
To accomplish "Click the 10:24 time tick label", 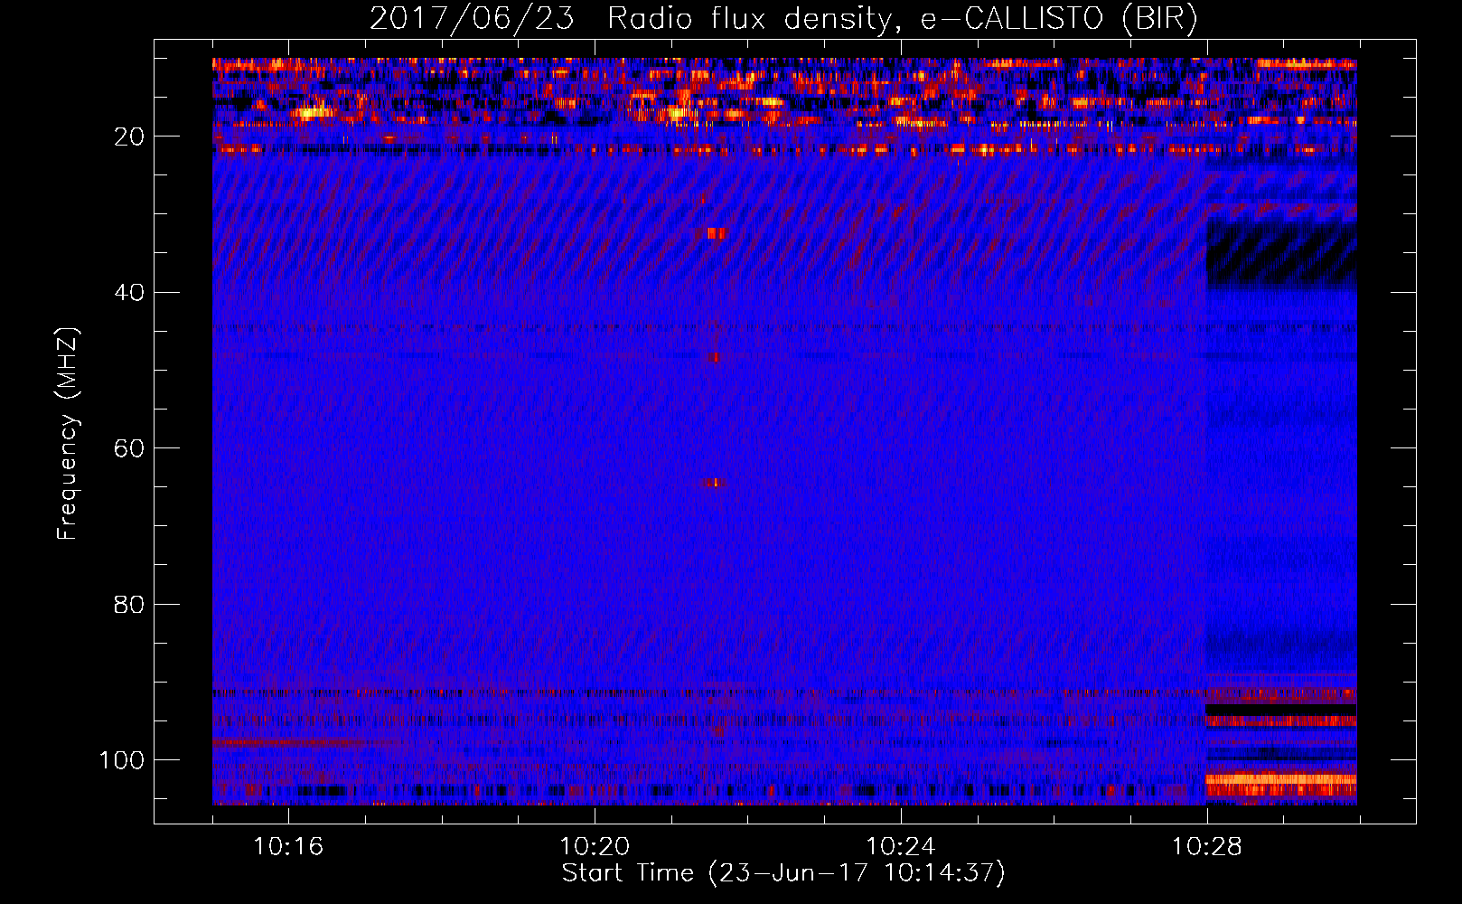I will (x=901, y=847).
